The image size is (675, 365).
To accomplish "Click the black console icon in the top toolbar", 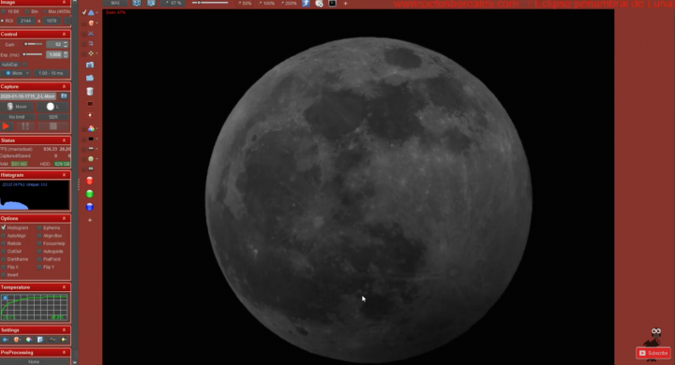I will [332, 4].
